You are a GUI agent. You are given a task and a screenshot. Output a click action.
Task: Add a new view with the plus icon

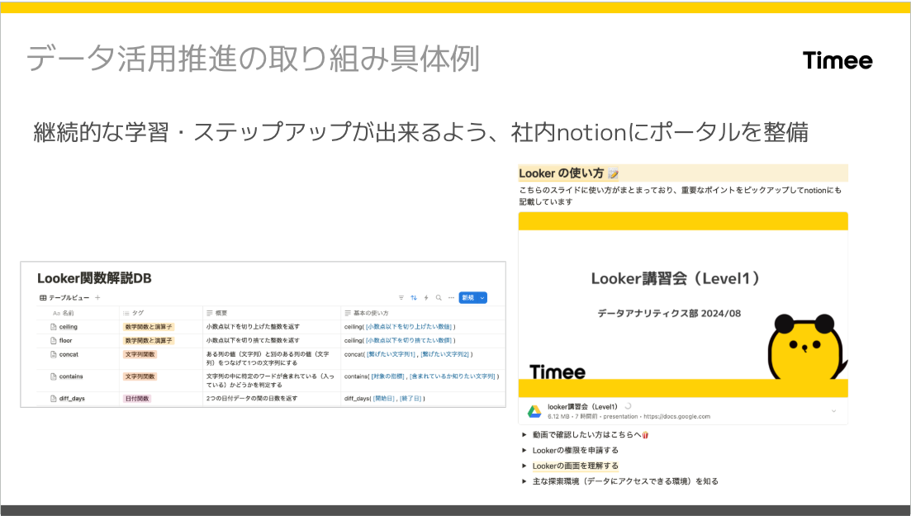tap(97, 297)
